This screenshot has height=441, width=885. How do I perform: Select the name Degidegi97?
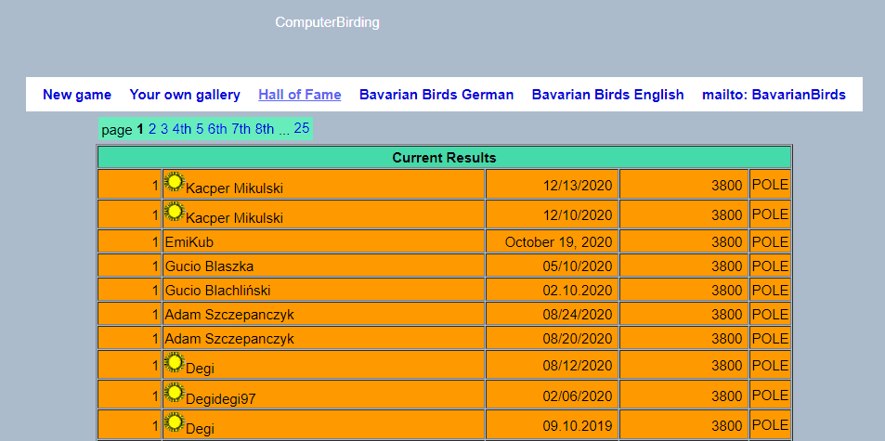221,398
